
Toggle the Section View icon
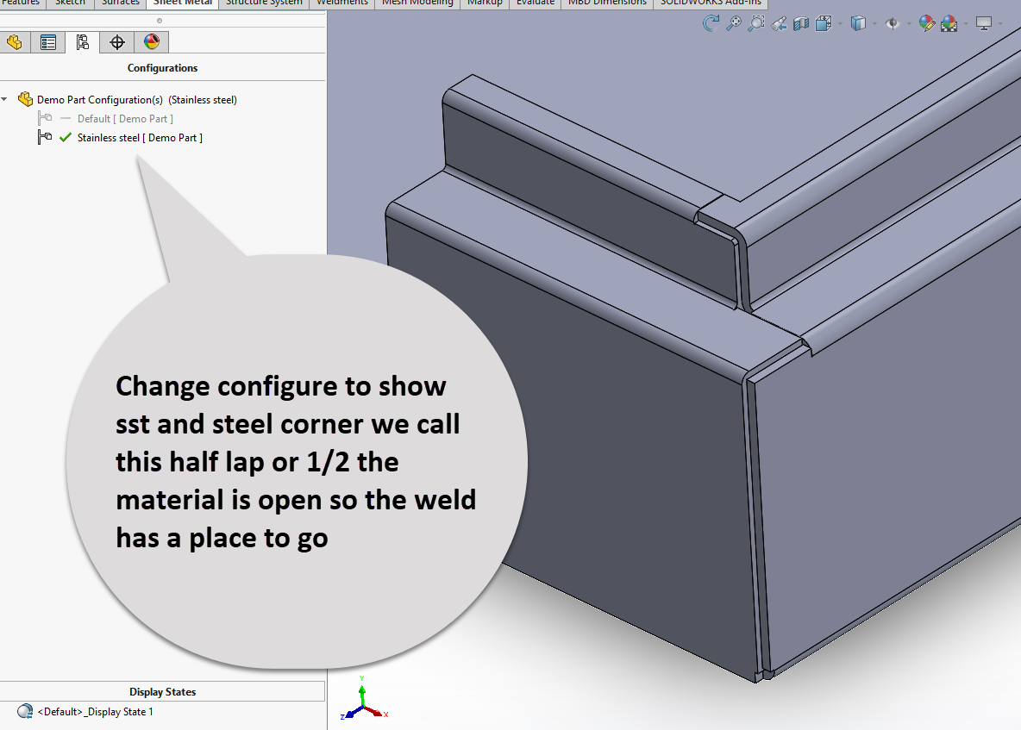pos(801,24)
